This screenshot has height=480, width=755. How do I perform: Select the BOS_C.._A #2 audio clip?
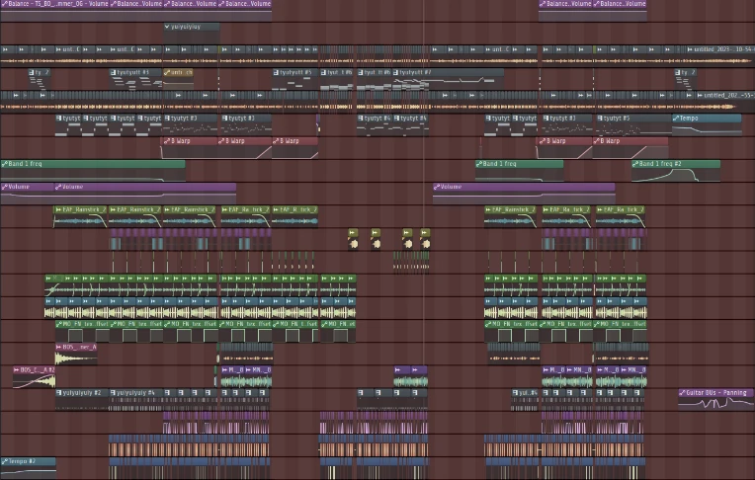(x=35, y=377)
